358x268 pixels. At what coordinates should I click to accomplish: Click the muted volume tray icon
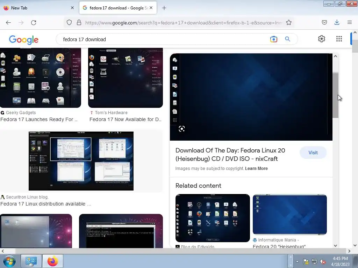(323, 261)
